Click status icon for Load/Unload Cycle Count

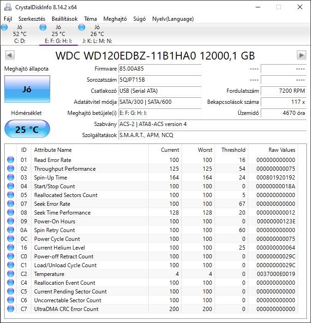(x=11, y=265)
